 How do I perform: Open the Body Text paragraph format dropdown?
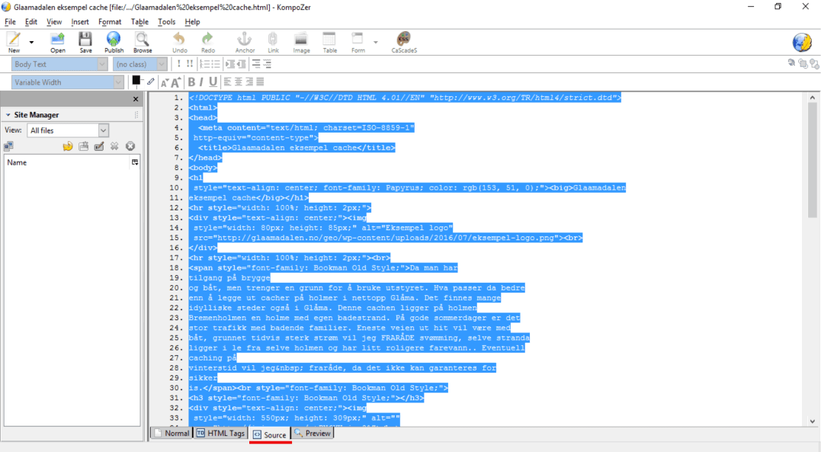[x=59, y=64]
